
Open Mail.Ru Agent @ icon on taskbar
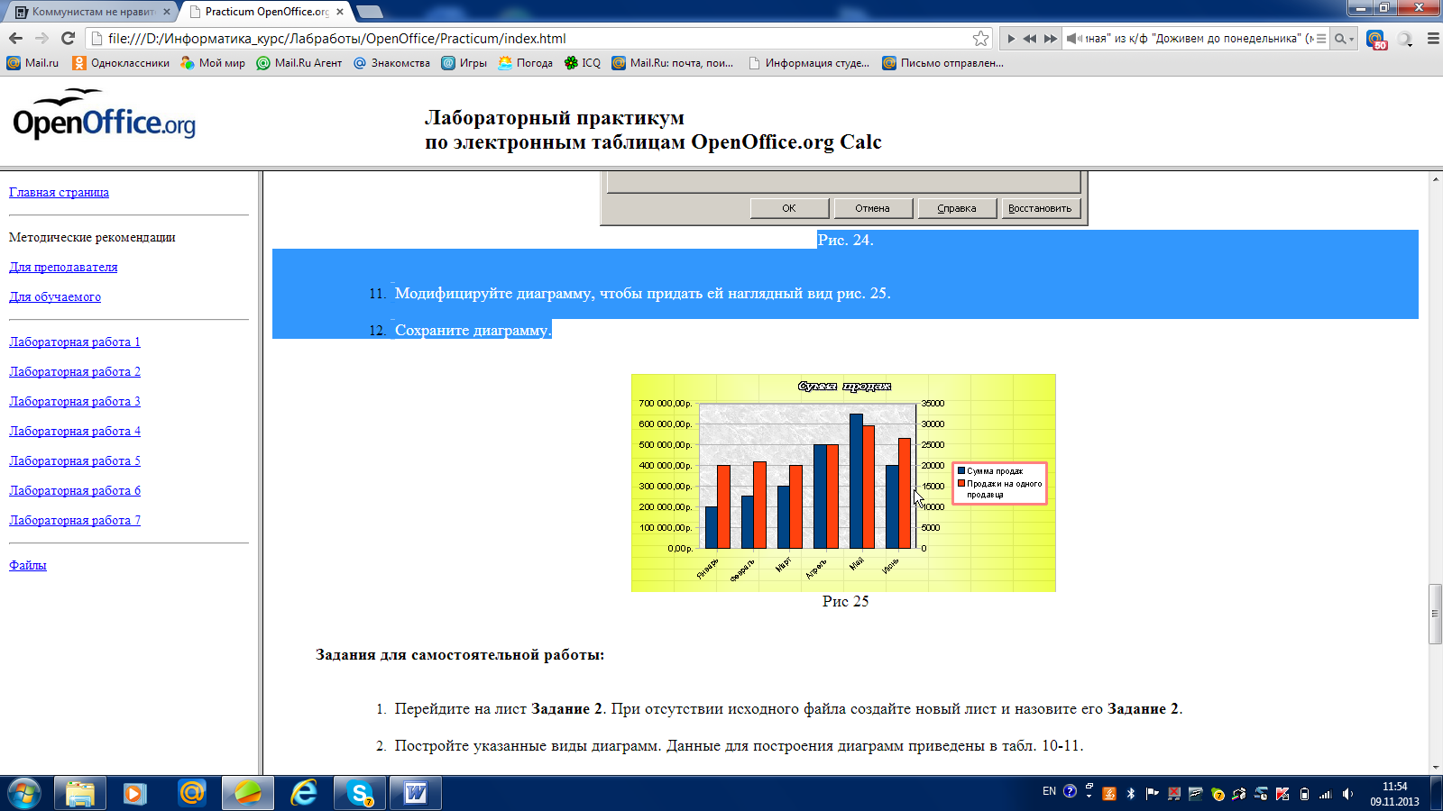pos(191,793)
